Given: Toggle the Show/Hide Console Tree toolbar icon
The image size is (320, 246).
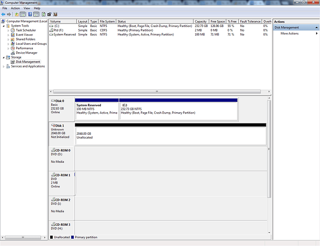Looking at the screenshot, I should pyautogui.click(x=23, y=14).
